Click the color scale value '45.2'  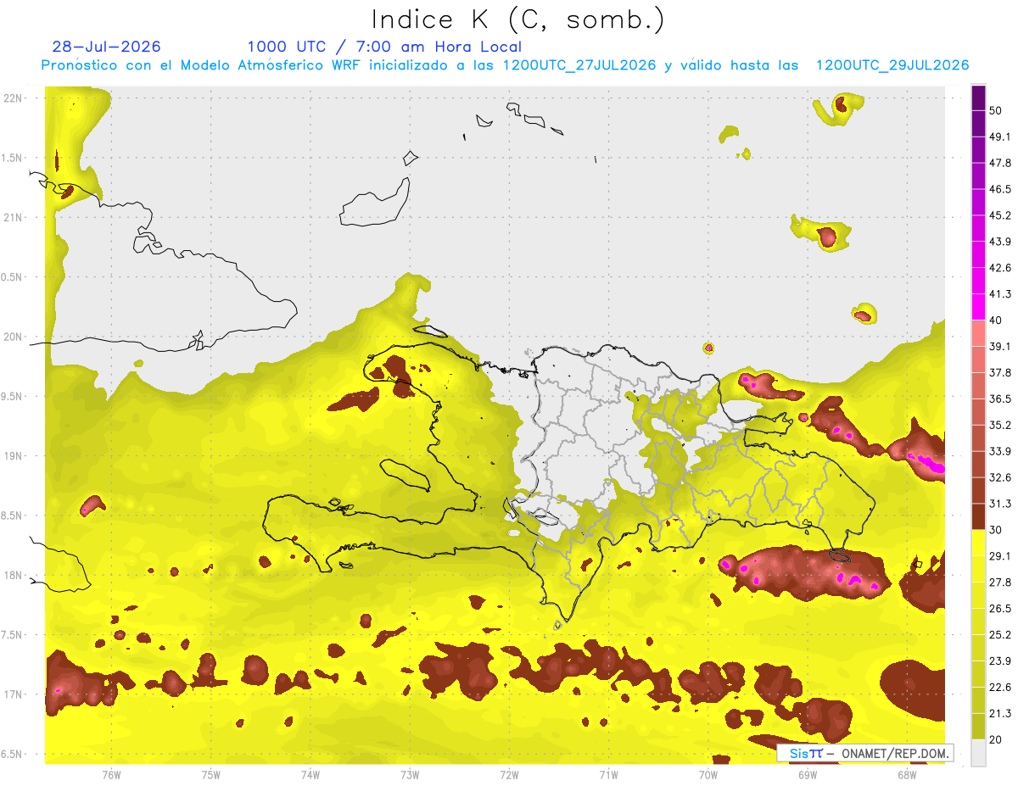[x=1000, y=215]
